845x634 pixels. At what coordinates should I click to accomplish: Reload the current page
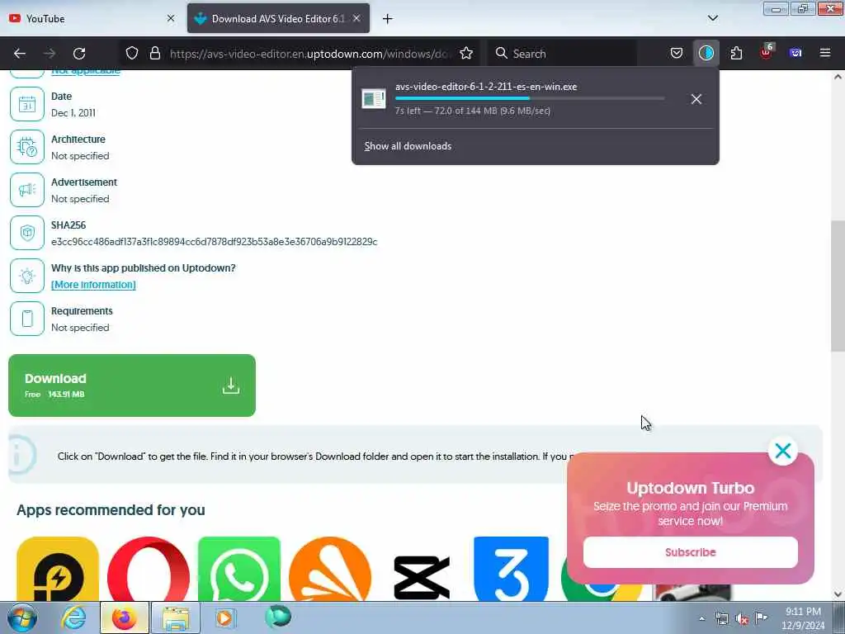pyautogui.click(x=79, y=54)
